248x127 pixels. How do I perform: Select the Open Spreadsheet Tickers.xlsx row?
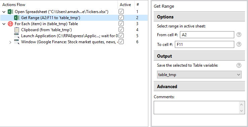[74, 12]
